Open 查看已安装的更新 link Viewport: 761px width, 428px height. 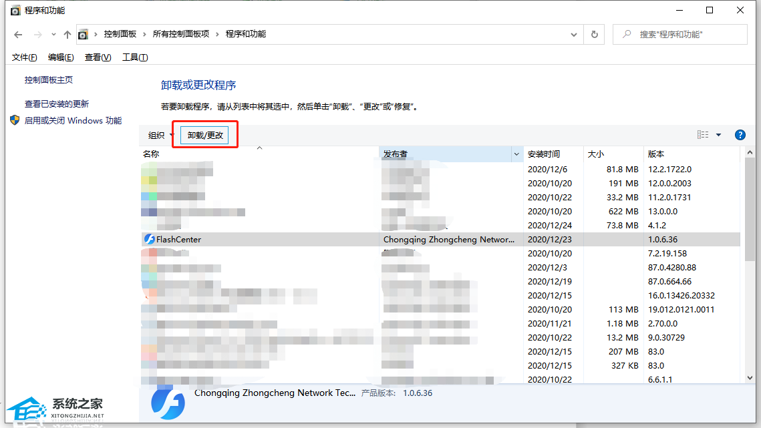click(x=57, y=104)
